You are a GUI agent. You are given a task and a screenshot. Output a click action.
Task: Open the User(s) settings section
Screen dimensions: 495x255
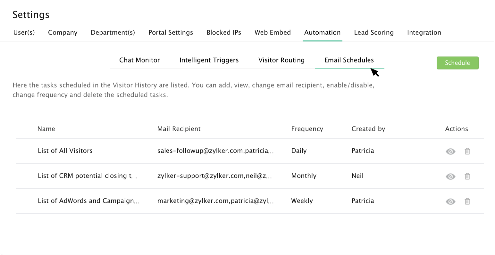tap(24, 33)
